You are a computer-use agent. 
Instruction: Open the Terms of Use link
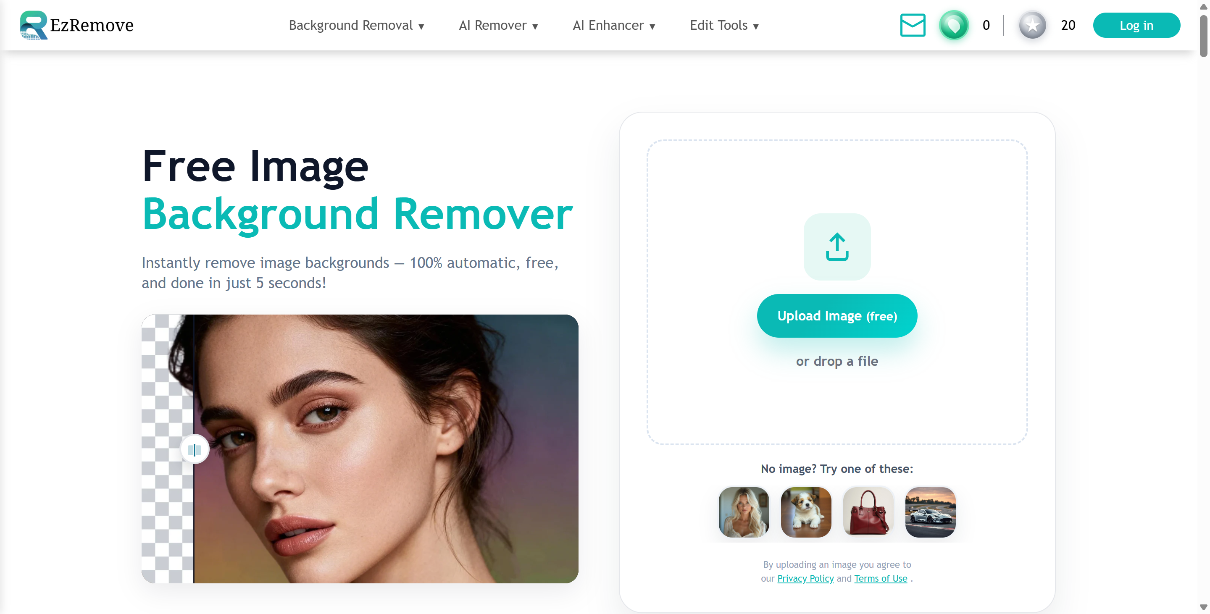[880, 578]
